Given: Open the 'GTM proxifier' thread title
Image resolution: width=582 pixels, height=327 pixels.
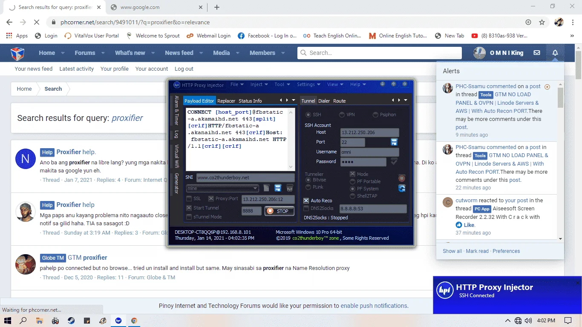Looking at the screenshot, I should click(x=87, y=258).
